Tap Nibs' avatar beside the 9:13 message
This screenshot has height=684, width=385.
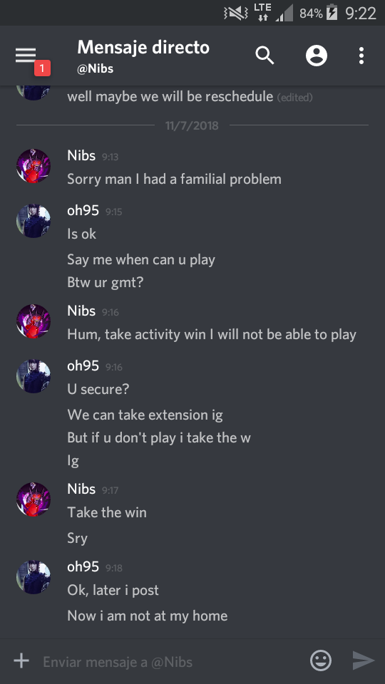click(x=34, y=166)
